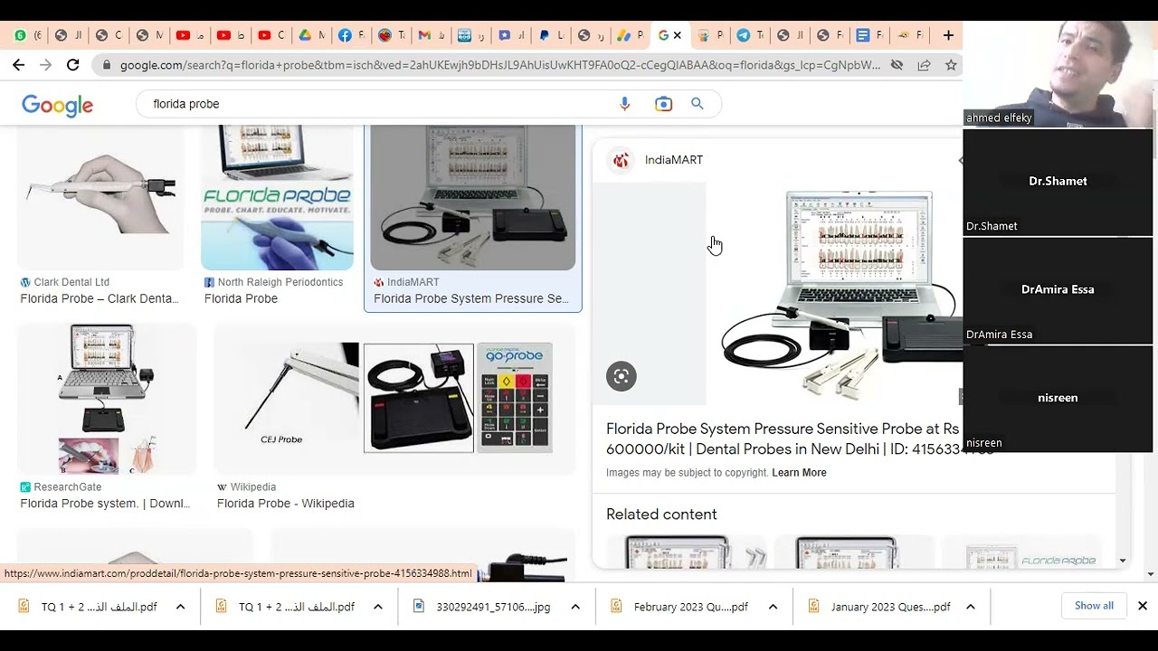Start voice search with microphone icon
This screenshot has width=1158, height=651.
tap(624, 104)
